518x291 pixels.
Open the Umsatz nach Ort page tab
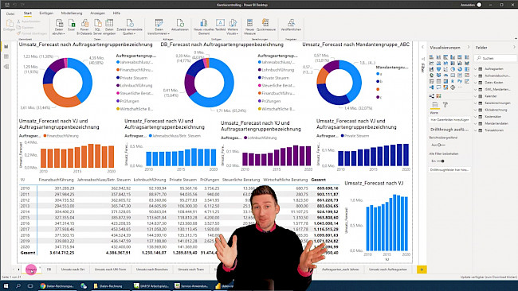pos(73,270)
